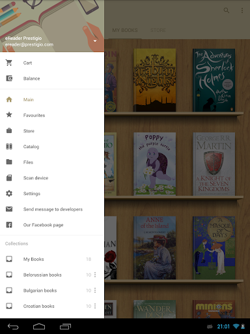This screenshot has height=334, width=250.
Task: Tap the Android back navigation button
Action: tap(13, 326)
